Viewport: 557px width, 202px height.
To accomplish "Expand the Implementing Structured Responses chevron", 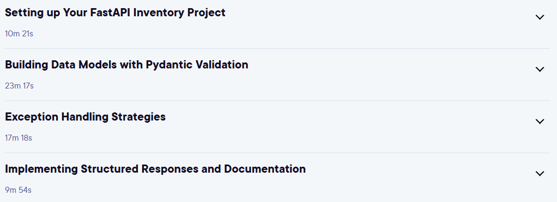I will coord(540,174).
